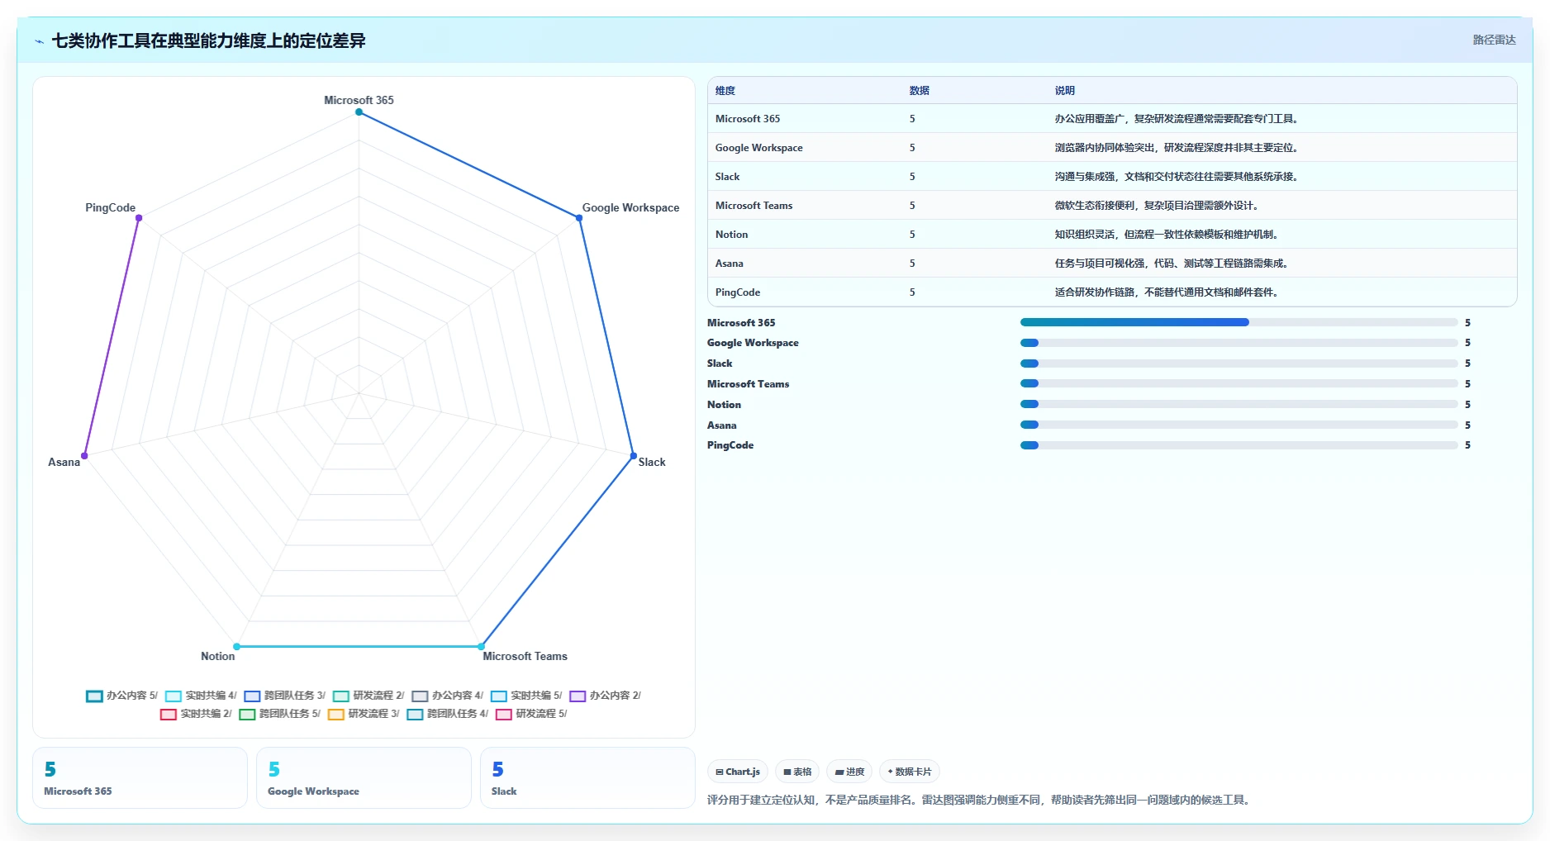This screenshot has height=841, width=1550.
Task: Select the Slack table row name
Action: (728, 177)
